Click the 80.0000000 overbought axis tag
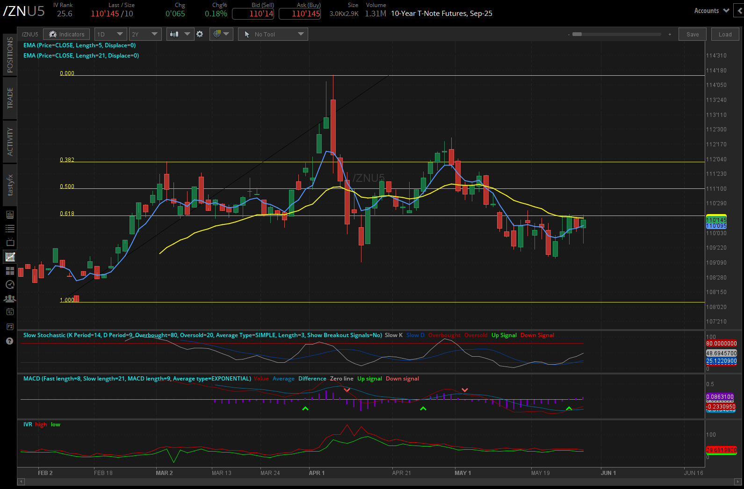 tap(721, 344)
